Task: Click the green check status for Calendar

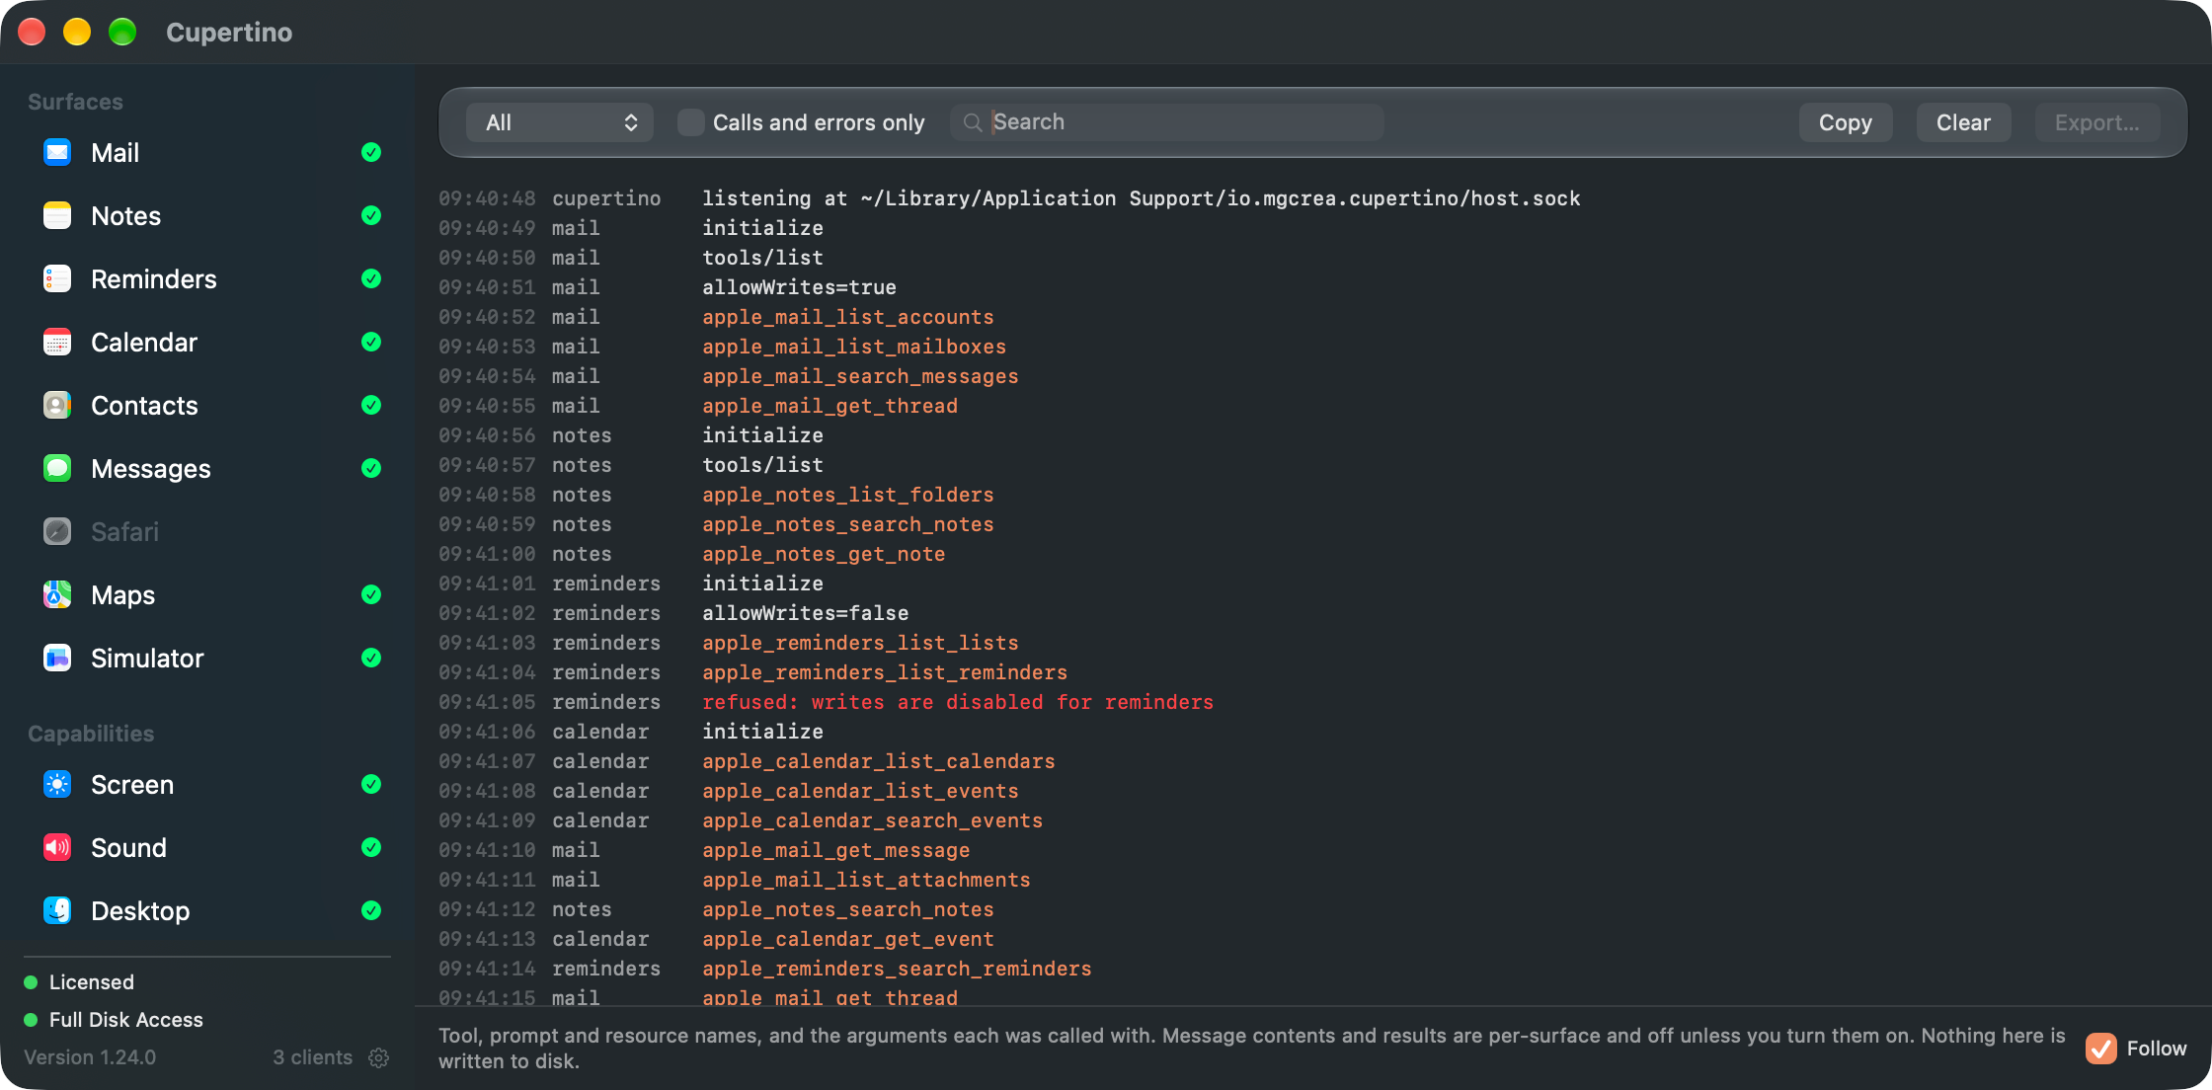Action: [x=371, y=342]
